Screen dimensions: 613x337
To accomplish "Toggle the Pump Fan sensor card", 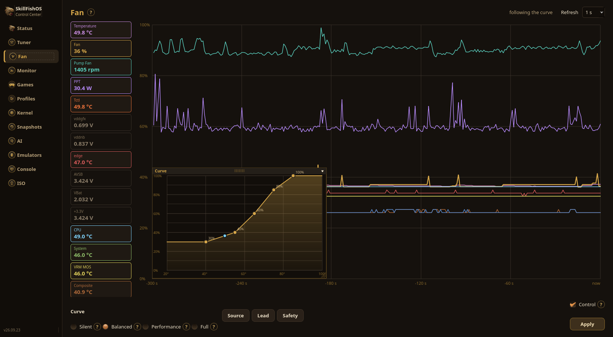I will pos(101,67).
